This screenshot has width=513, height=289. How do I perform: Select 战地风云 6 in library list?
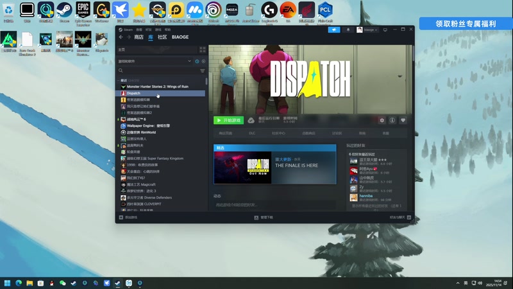point(160,119)
